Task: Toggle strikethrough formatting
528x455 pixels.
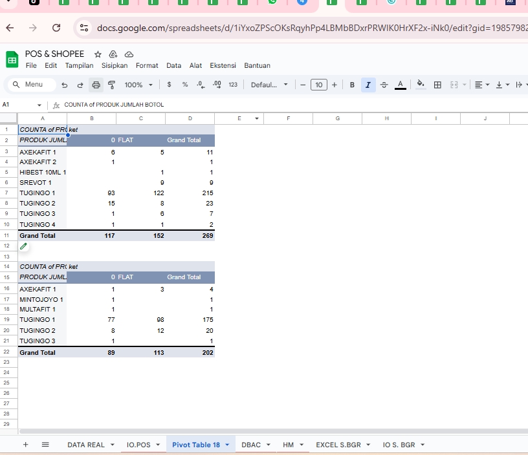Action: (x=383, y=84)
